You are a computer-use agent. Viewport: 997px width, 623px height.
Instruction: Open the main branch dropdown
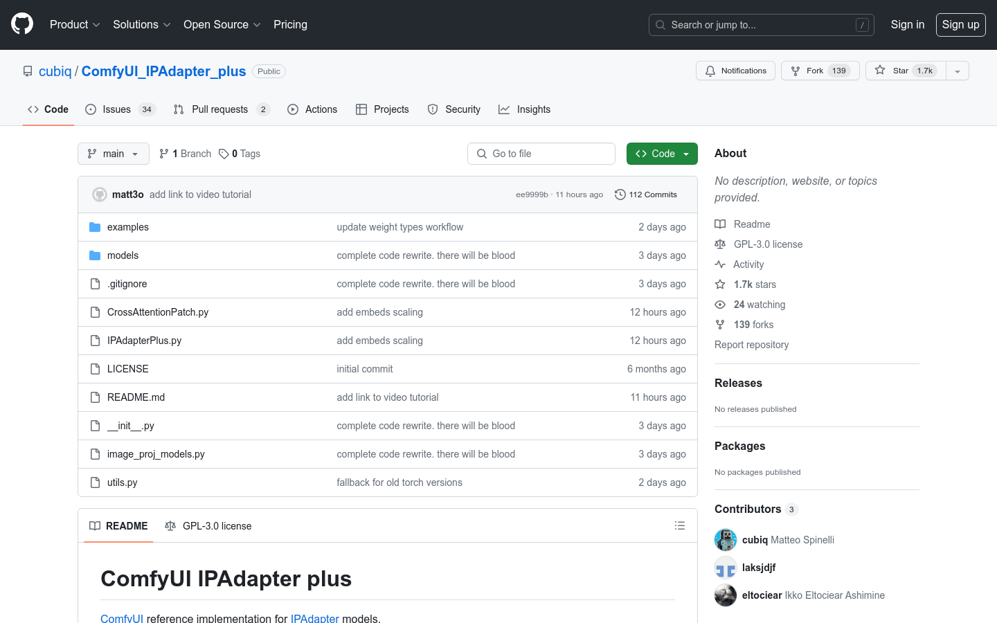tap(113, 153)
